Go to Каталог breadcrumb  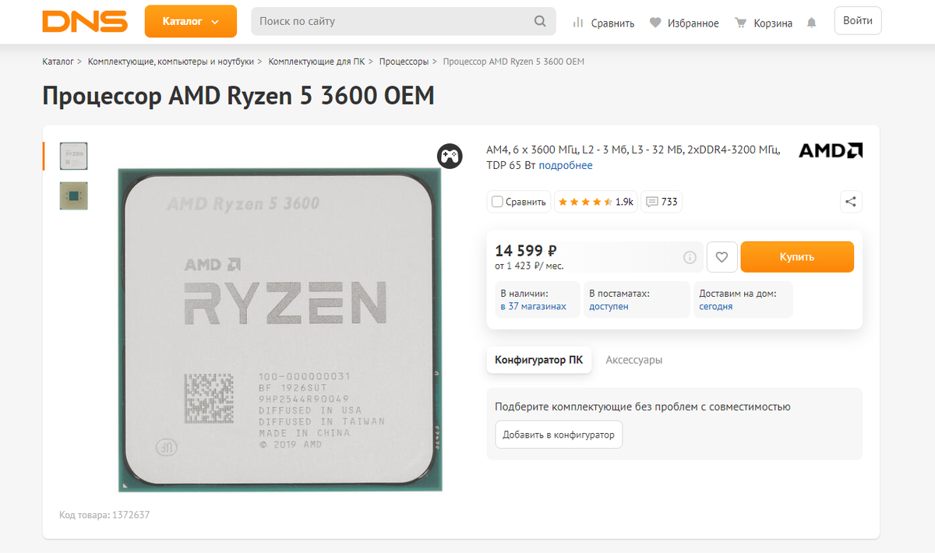point(58,62)
